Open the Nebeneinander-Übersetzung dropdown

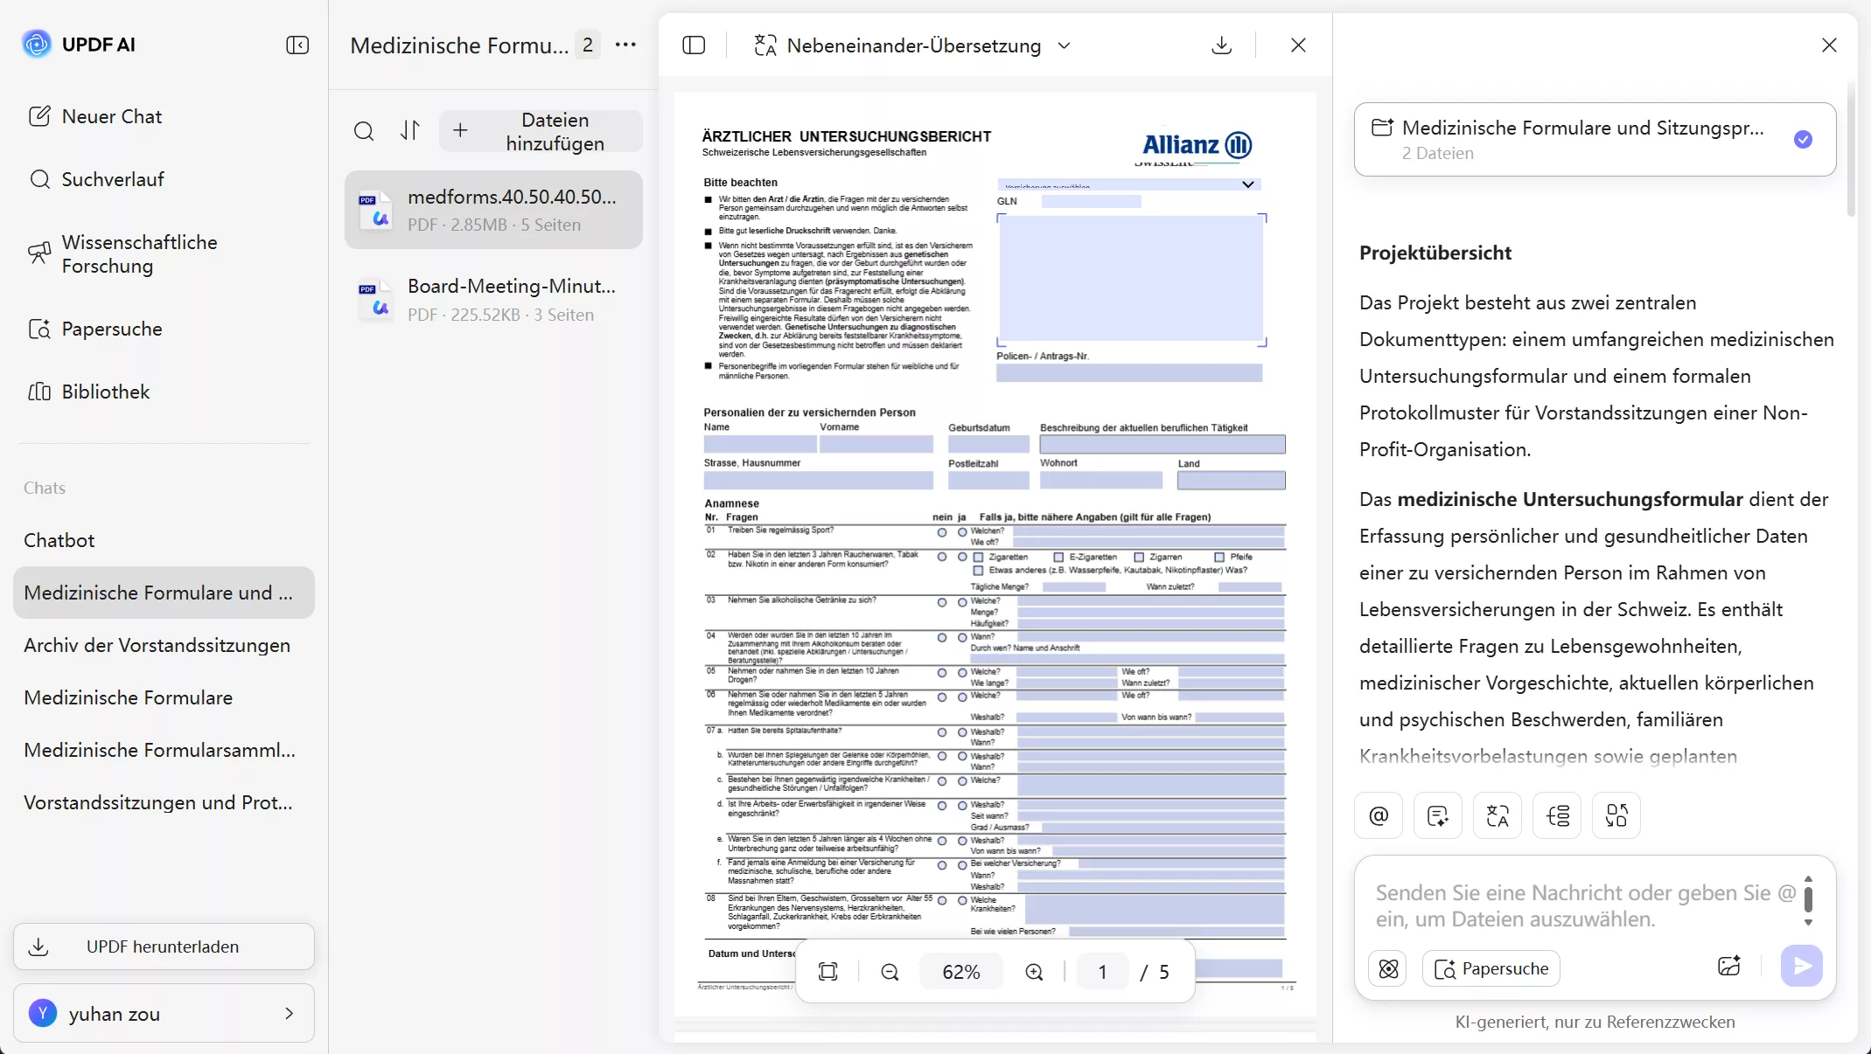click(x=1064, y=45)
